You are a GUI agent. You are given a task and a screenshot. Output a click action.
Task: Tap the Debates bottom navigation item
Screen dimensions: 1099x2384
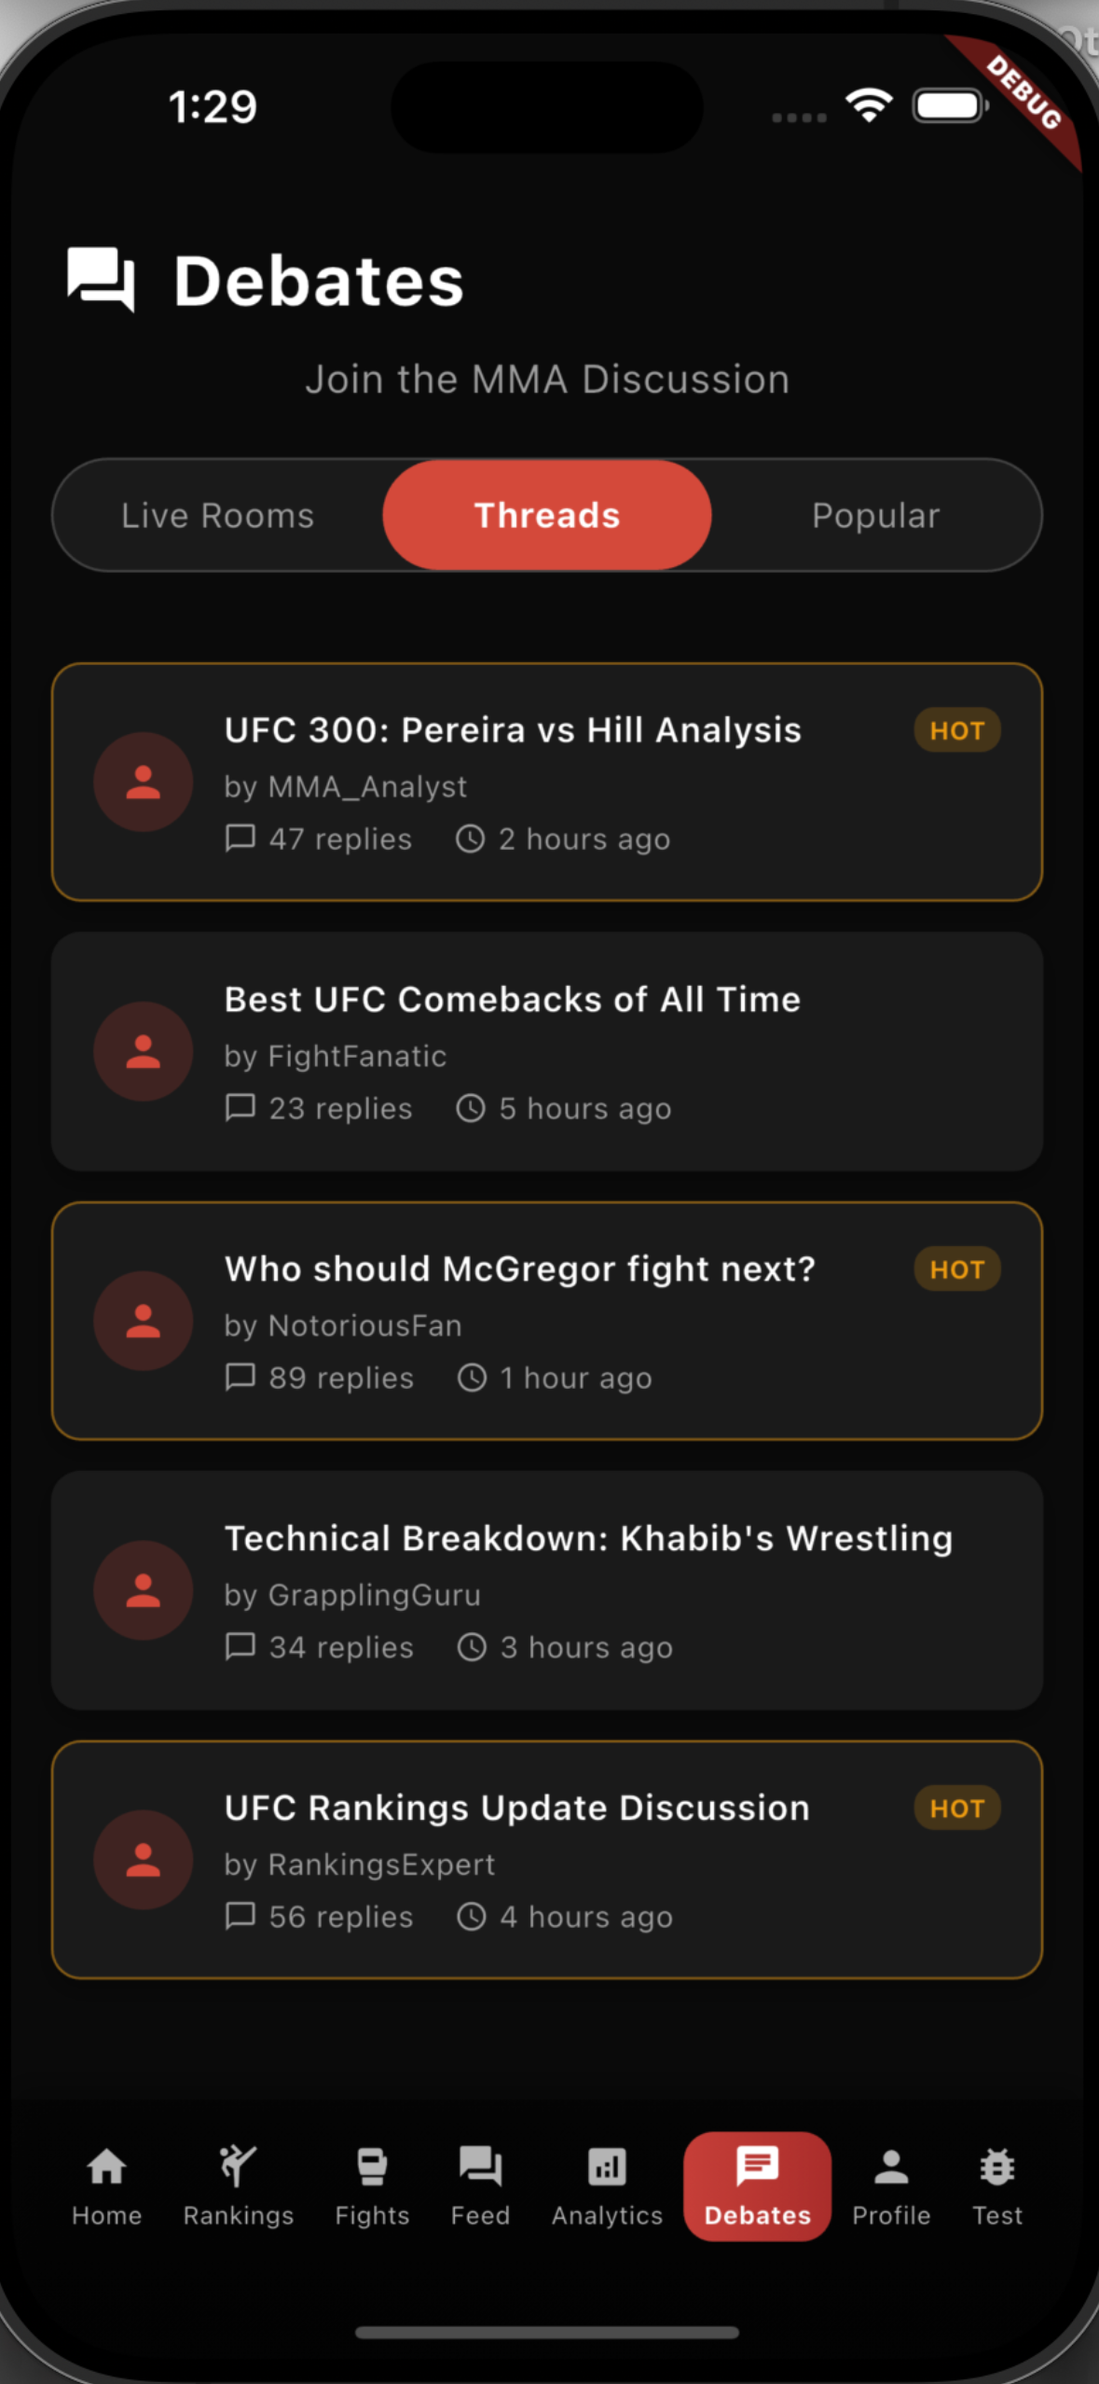[757, 2185]
